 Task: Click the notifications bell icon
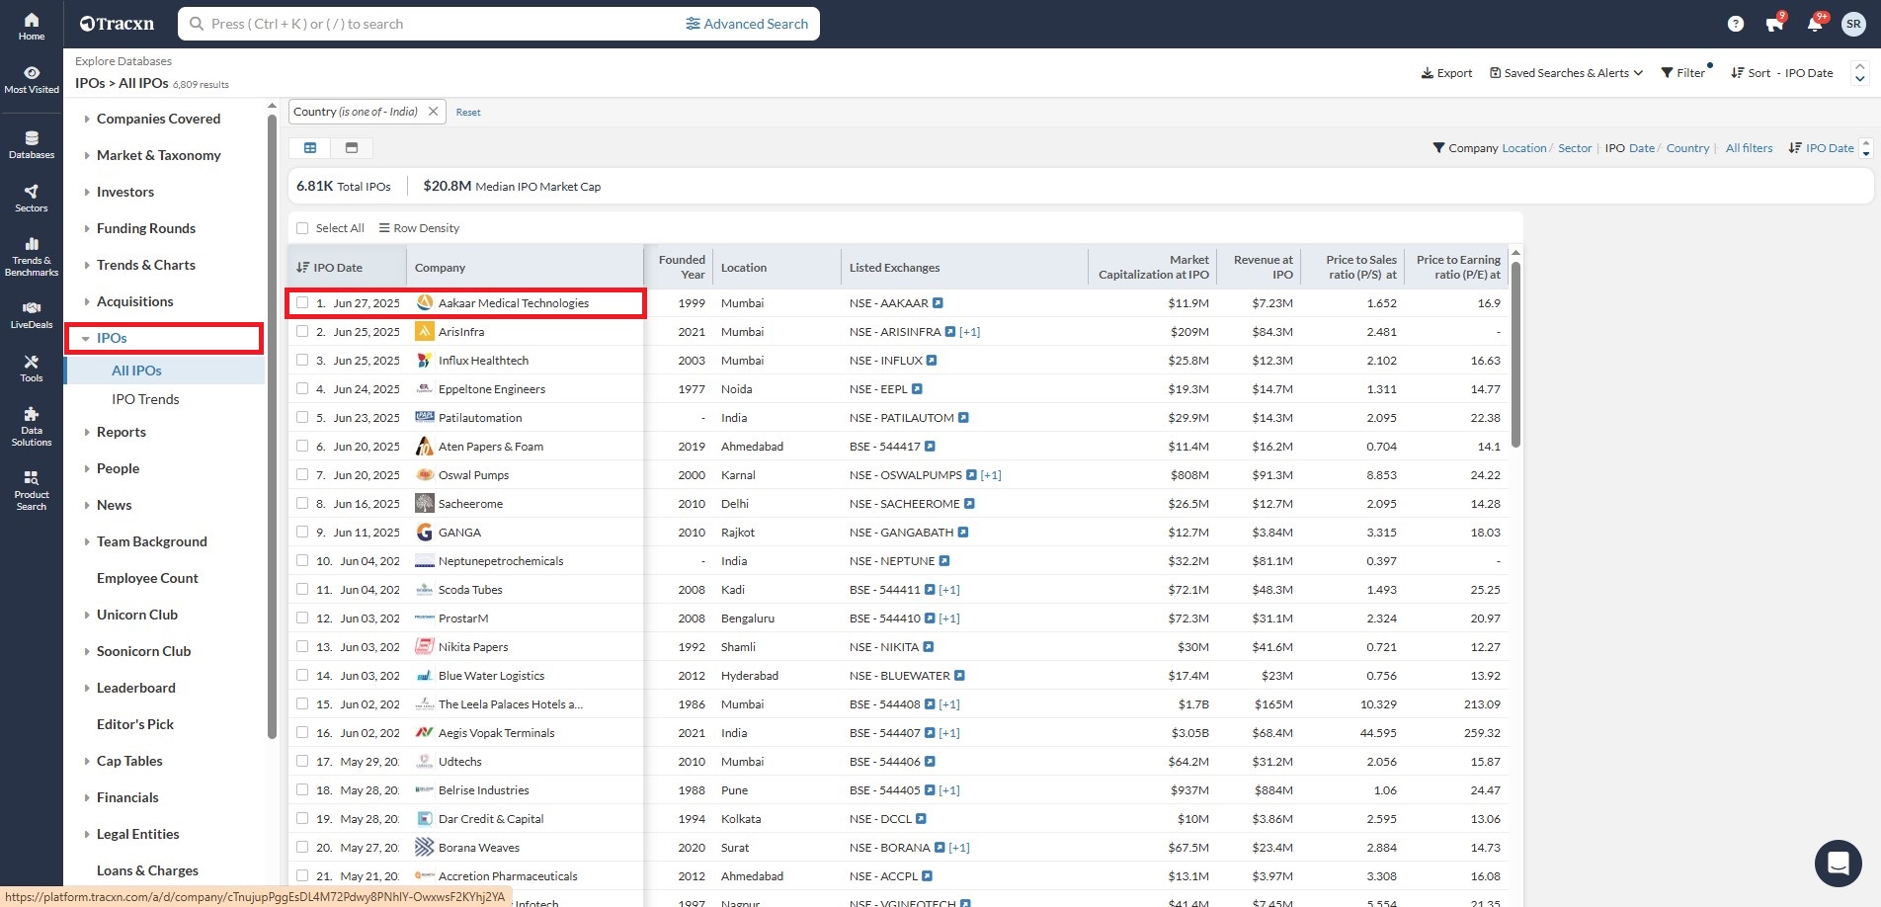[1814, 24]
